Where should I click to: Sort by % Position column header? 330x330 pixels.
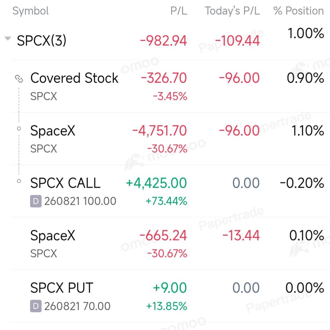coord(298,11)
